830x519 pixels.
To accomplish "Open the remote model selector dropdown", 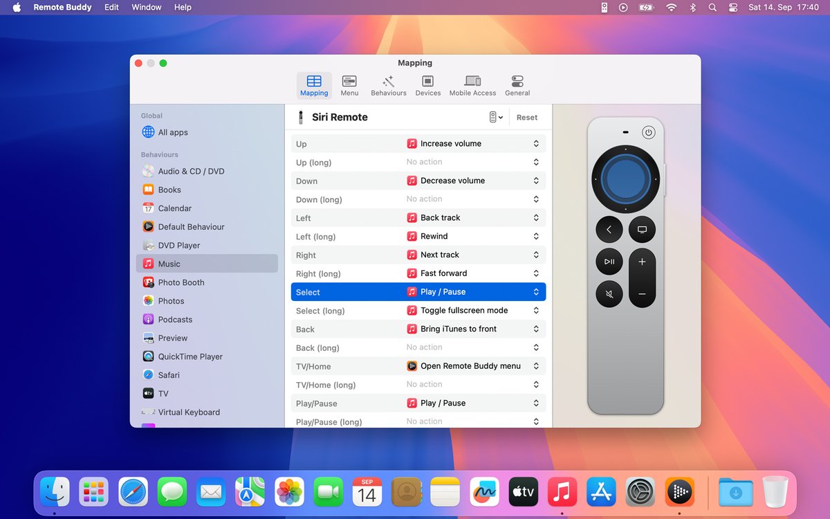I will [496, 118].
